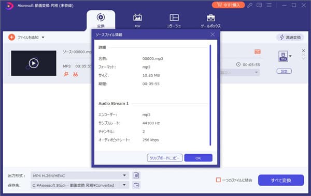
Task: Open the 保存先 folder path dropdown
Action: (x=80, y=185)
